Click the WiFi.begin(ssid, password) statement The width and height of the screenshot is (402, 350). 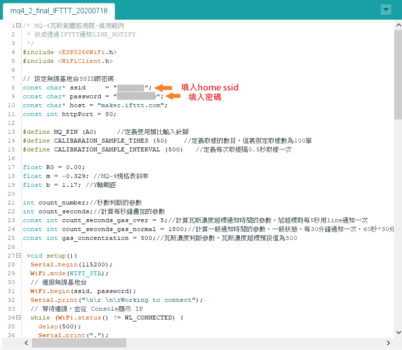pyautogui.click(x=83, y=291)
